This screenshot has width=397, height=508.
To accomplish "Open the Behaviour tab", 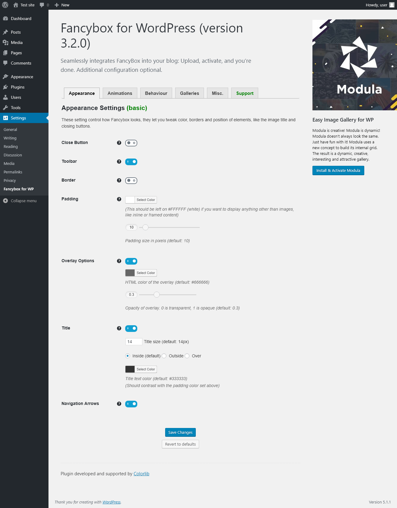I will click(x=156, y=93).
